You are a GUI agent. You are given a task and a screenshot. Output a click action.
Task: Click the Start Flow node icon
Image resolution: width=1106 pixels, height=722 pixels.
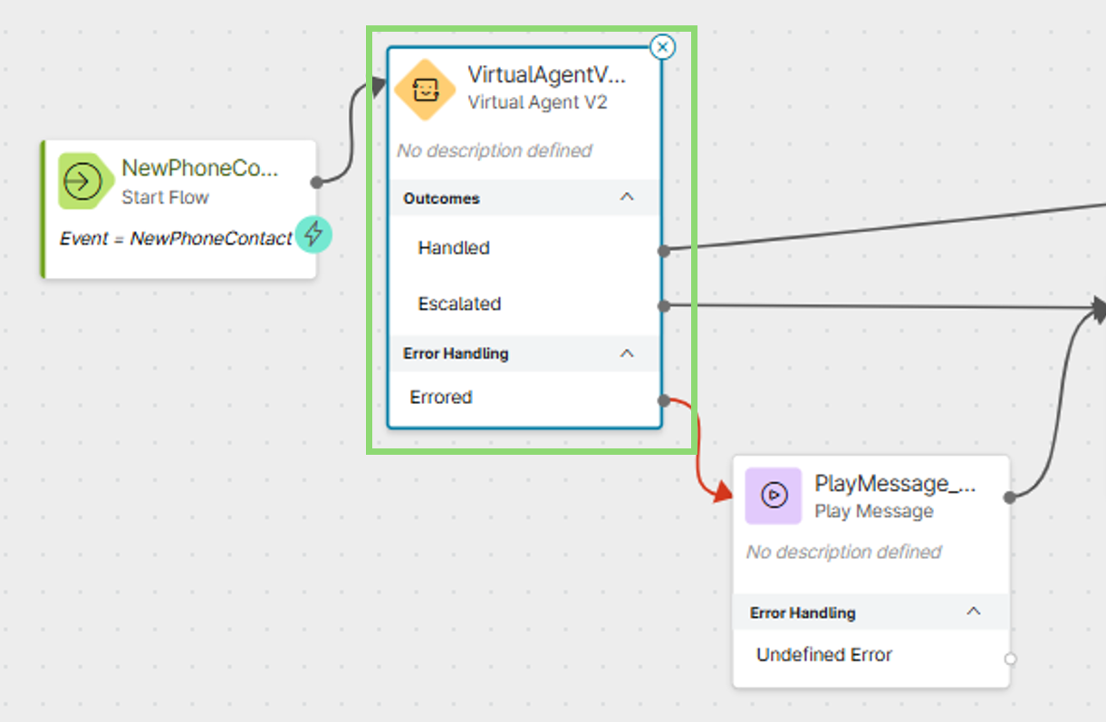tap(83, 181)
